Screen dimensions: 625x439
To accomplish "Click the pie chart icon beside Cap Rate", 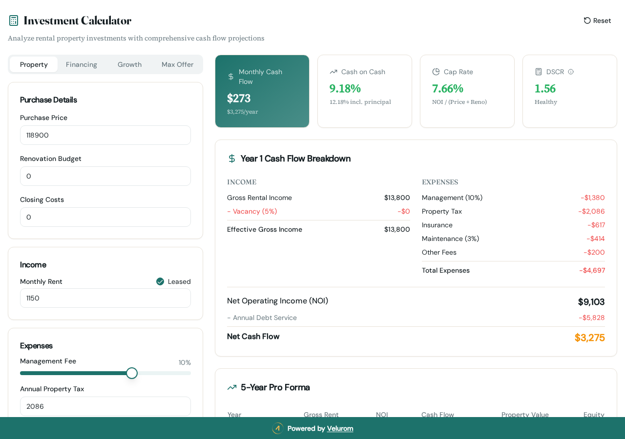I will coord(436,72).
